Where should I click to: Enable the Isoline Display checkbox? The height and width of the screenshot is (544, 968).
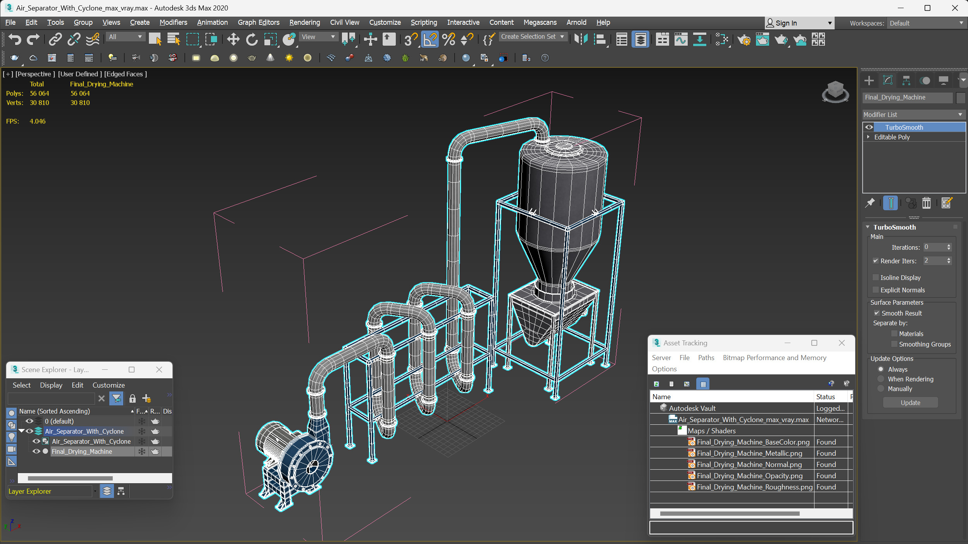click(x=875, y=278)
